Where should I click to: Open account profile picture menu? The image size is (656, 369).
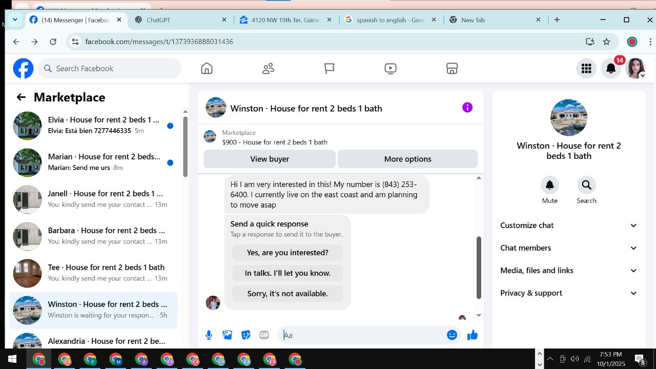pyautogui.click(x=635, y=68)
